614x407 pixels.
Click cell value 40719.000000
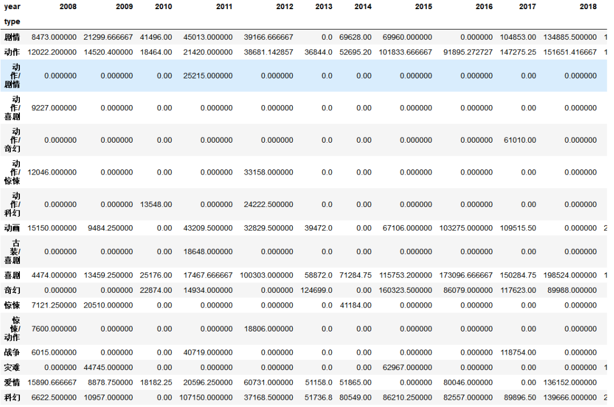[x=208, y=352]
